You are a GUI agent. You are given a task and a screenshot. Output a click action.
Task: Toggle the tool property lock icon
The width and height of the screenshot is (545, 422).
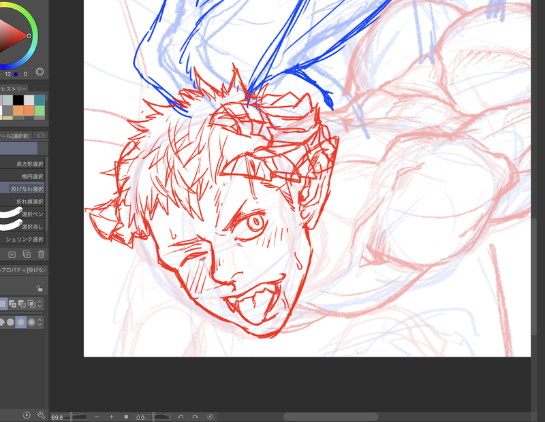point(40,289)
